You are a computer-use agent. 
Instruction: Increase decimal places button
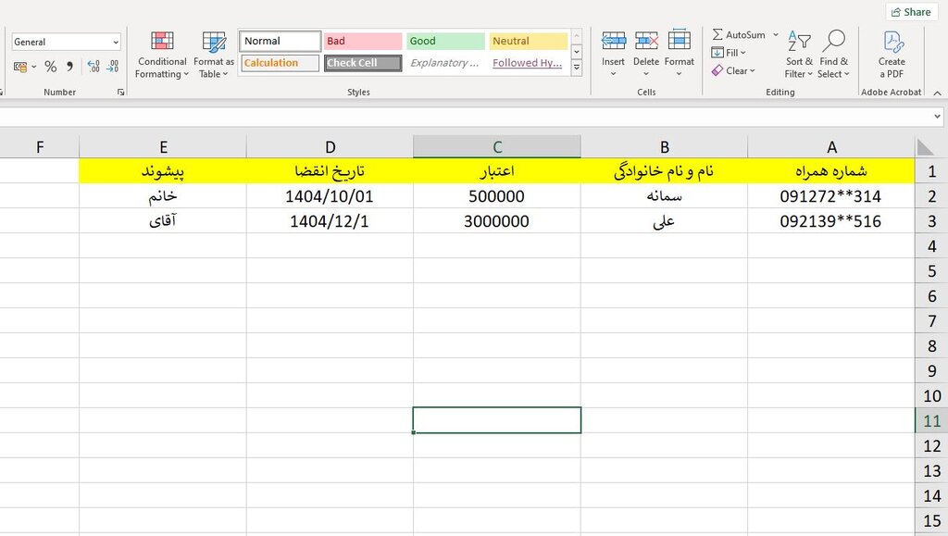tap(94, 67)
